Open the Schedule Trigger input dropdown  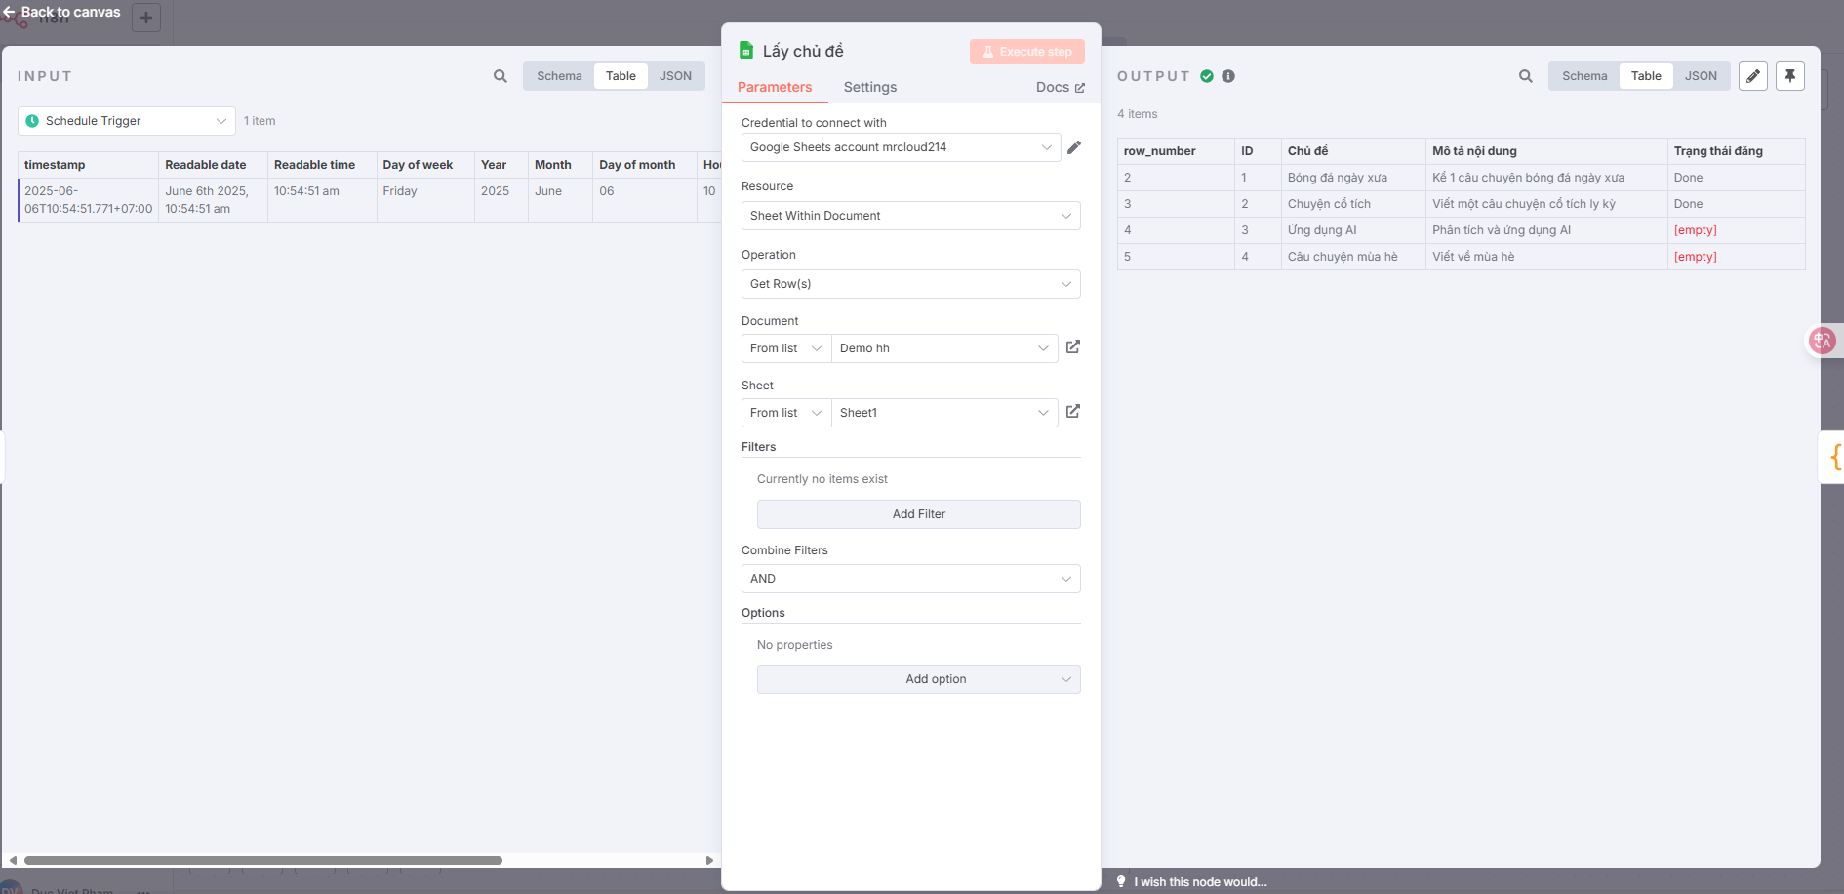click(127, 121)
